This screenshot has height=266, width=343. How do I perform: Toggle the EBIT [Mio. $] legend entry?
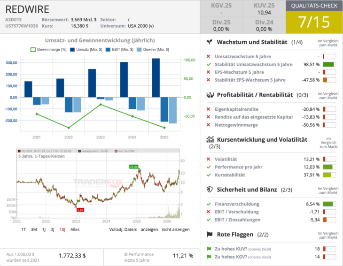click(x=119, y=50)
